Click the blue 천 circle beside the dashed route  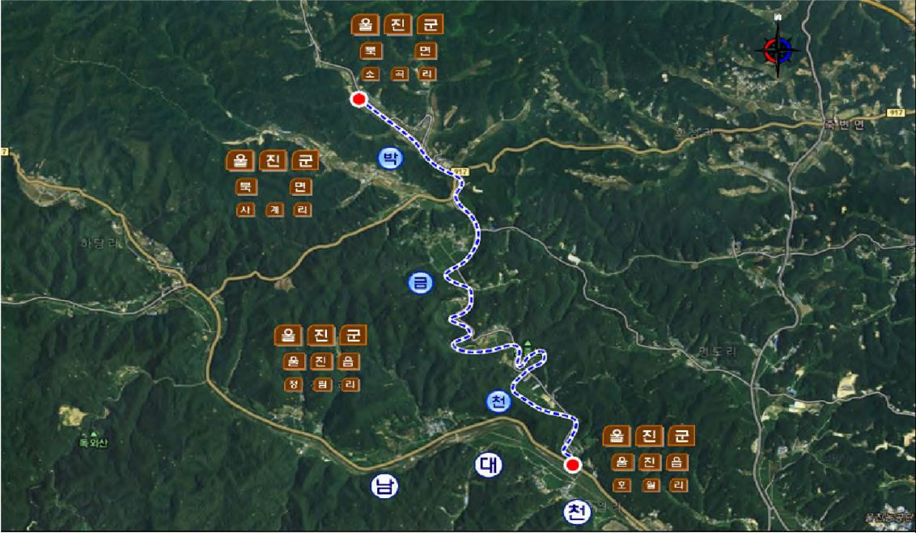pos(498,402)
